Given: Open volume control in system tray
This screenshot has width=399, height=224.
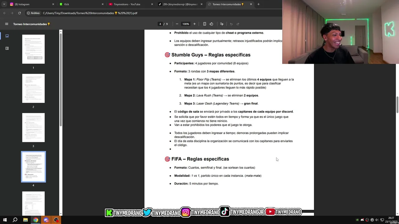Looking at the screenshot, I should click(377, 220).
